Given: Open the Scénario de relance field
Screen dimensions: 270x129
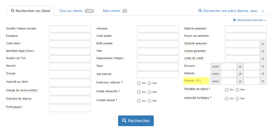Looking at the screenshot, I should click(70, 100).
